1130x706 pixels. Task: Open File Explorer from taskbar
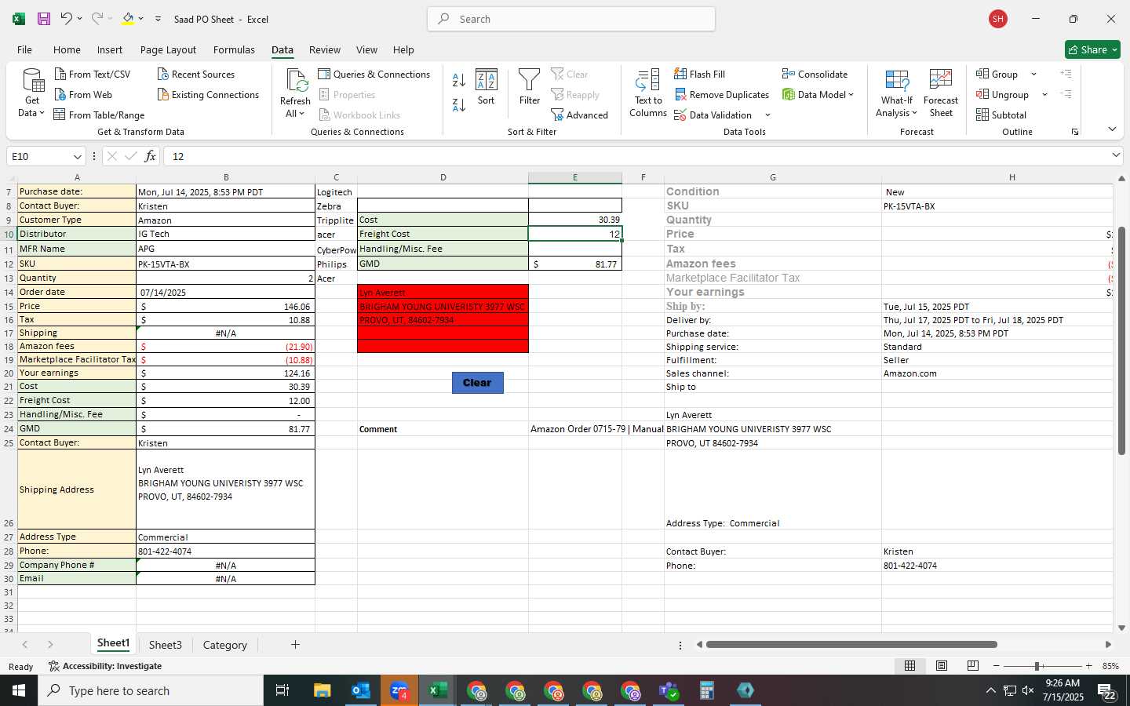323,690
